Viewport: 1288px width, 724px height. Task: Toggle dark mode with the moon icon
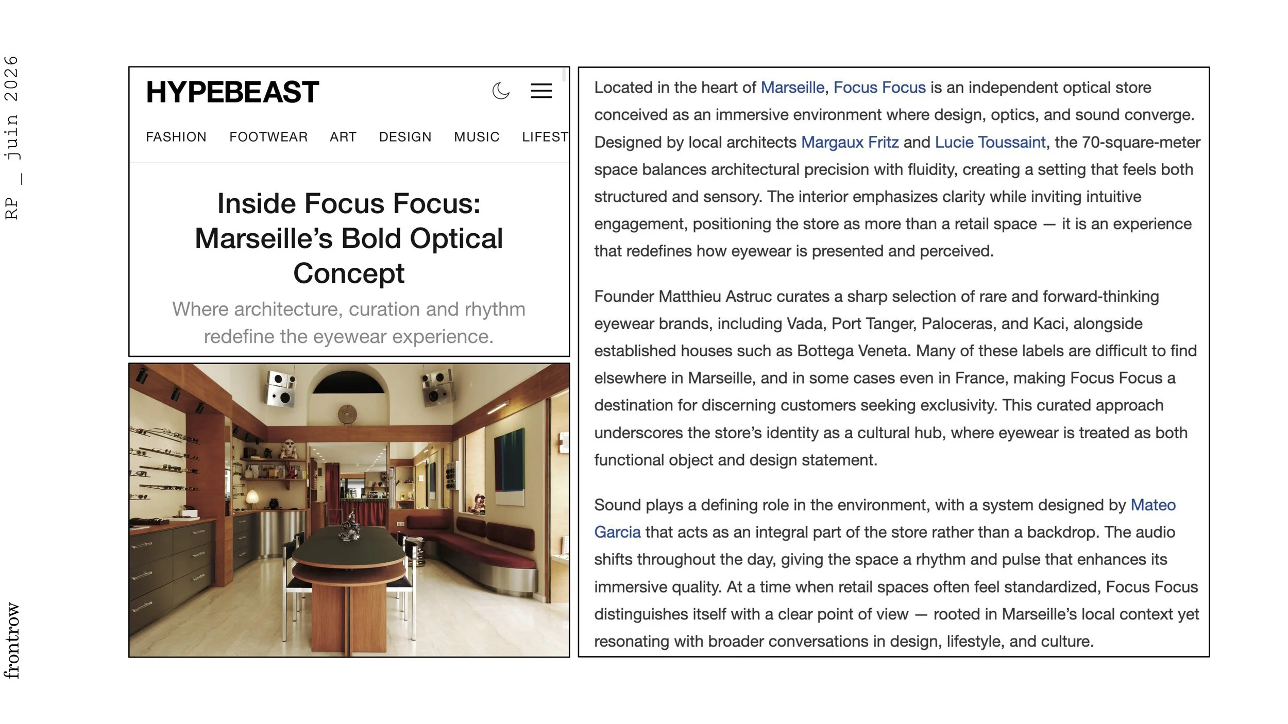click(x=501, y=91)
